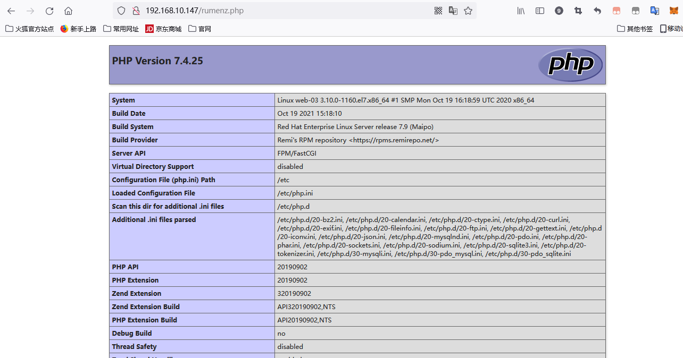Select the API320190902,NTS value
This screenshot has height=358, width=683.
[306, 306]
